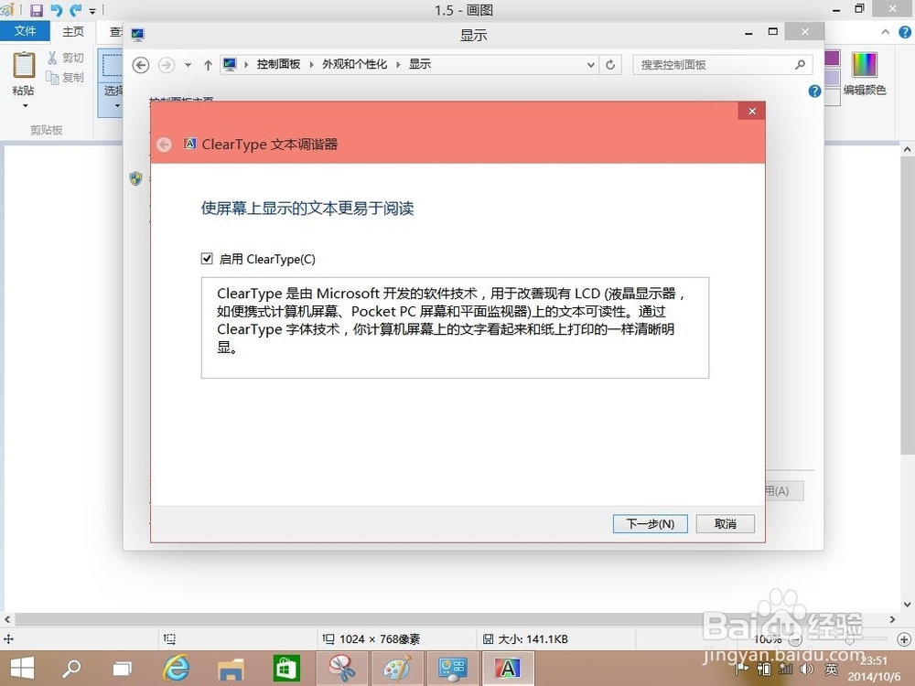Open Windows Store from taskbar
This screenshot has width=915, height=686.
(286, 669)
